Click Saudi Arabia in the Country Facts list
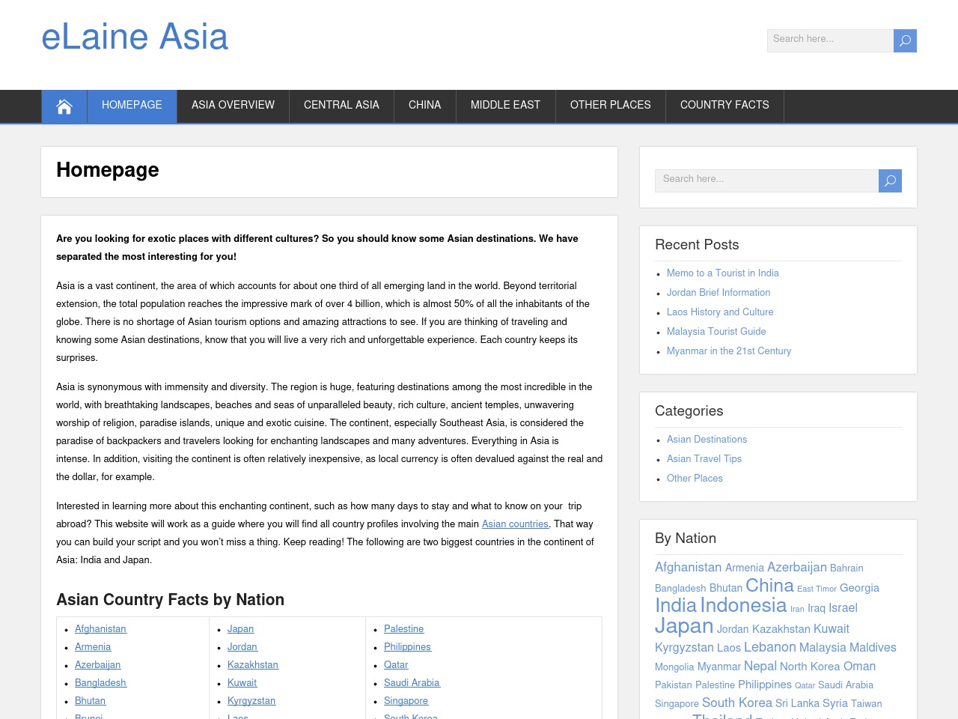The image size is (958, 719). pos(412,683)
